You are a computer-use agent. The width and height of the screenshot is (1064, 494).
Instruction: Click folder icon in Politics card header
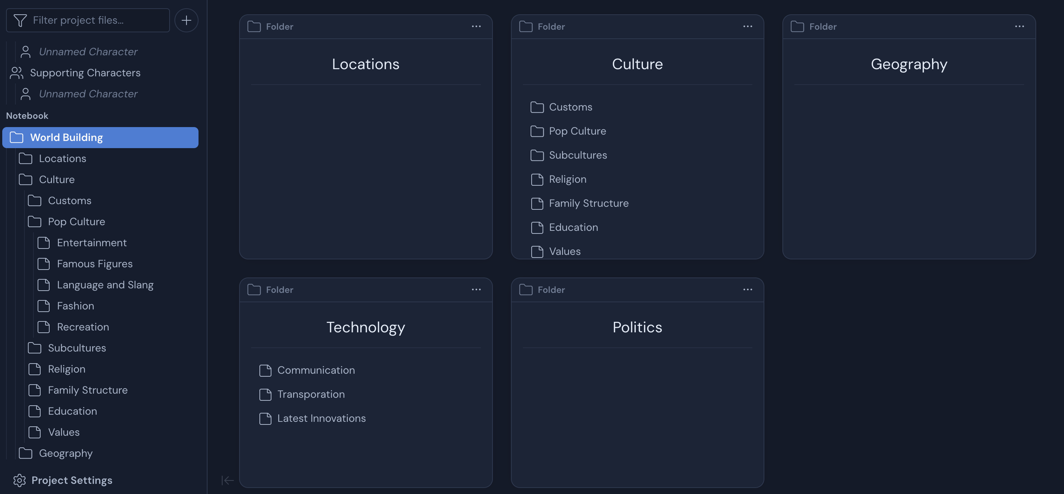pos(526,289)
